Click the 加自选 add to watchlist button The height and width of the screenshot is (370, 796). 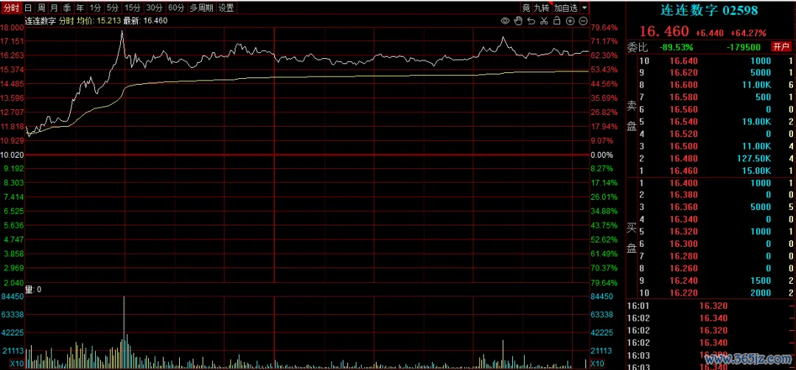[566, 7]
